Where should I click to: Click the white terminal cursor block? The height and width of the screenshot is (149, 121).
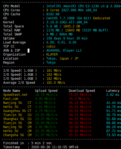click(29, 50)
